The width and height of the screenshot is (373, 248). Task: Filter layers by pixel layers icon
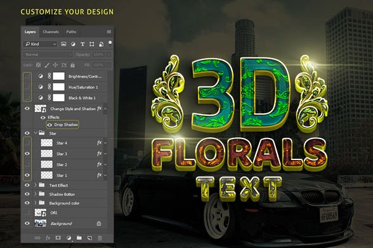pos(63,44)
